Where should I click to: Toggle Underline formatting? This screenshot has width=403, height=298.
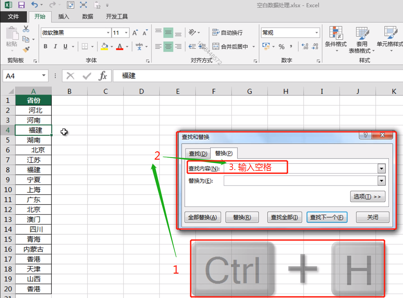[x=65, y=46]
